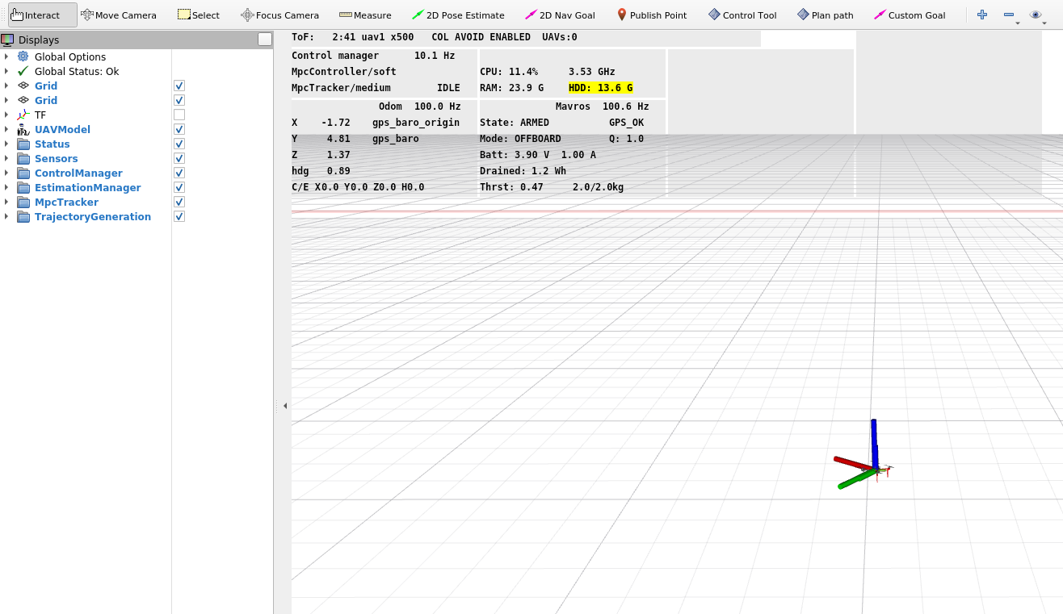1063x614 pixels.
Task: Expand the MpcTracker group
Action: click(6, 202)
